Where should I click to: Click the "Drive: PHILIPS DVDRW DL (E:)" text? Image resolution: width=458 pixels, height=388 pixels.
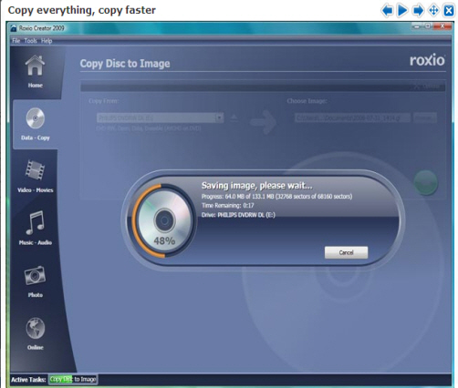pyautogui.click(x=238, y=215)
